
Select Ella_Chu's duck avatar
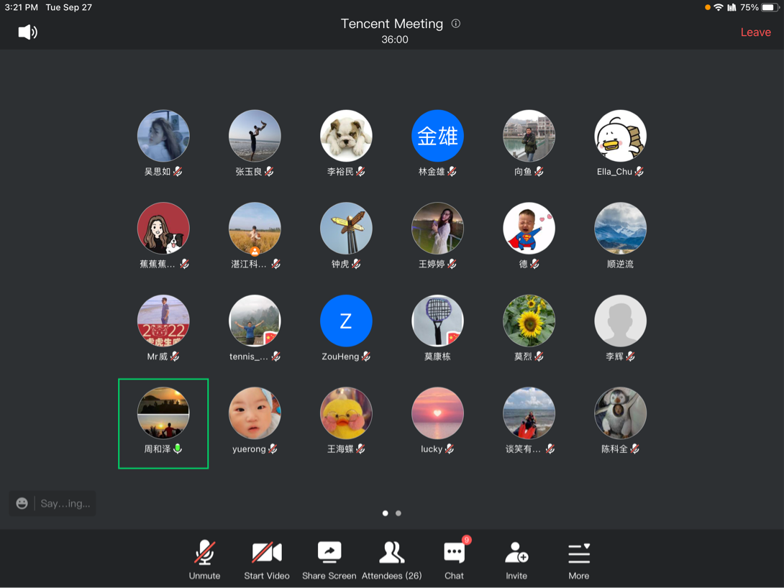click(621, 136)
